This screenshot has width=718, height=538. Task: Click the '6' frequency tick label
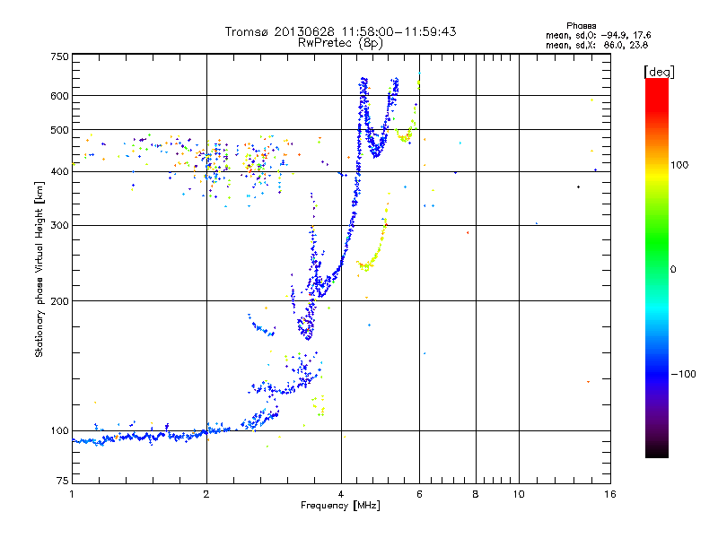(x=419, y=494)
